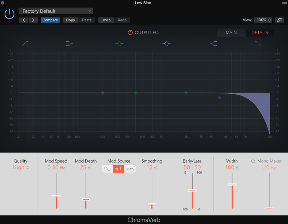Click the green control point on EQ graph
The width and height of the screenshot is (288, 224).
[135, 92]
